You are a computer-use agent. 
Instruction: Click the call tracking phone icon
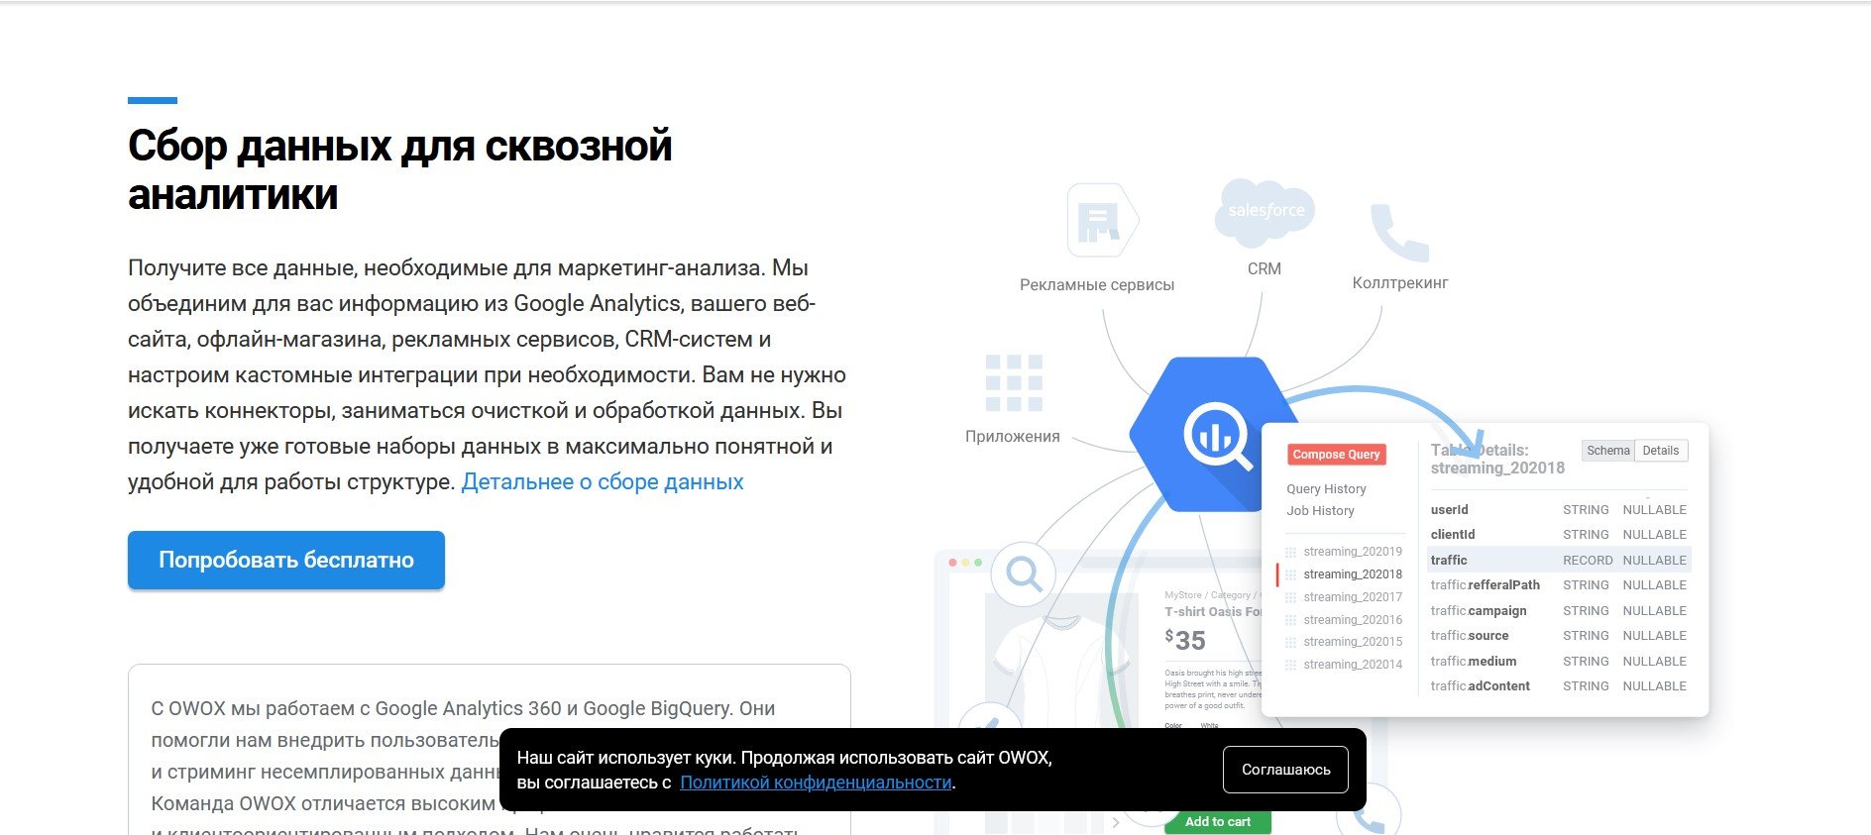click(x=1398, y=233)
